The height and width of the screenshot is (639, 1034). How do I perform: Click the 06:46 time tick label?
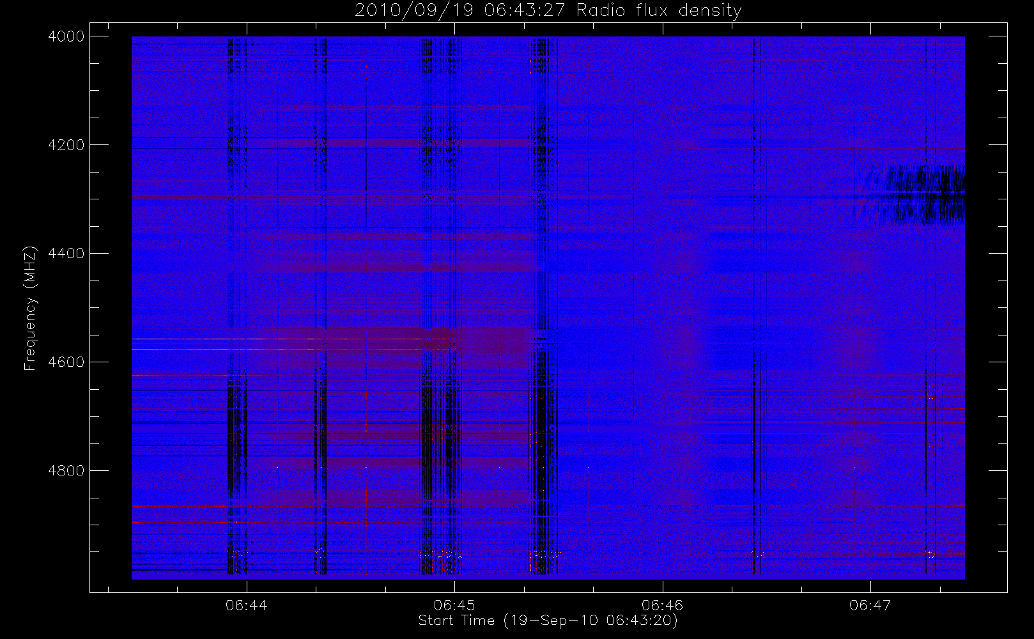click(663, 605)
